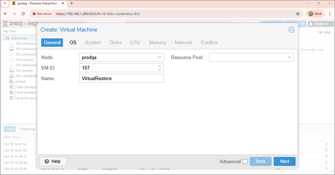Expand the Oct 16 14:57:57 task row
335x175 pixels.
point(326,144)
